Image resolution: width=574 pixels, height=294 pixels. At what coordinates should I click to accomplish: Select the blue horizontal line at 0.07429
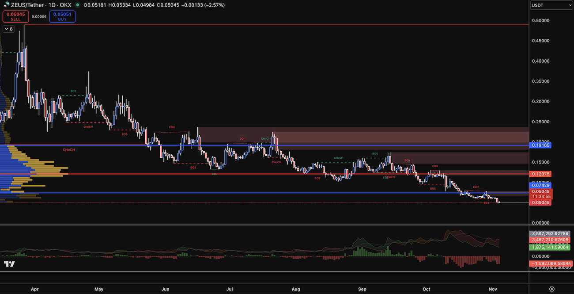[x=265, y=193]
